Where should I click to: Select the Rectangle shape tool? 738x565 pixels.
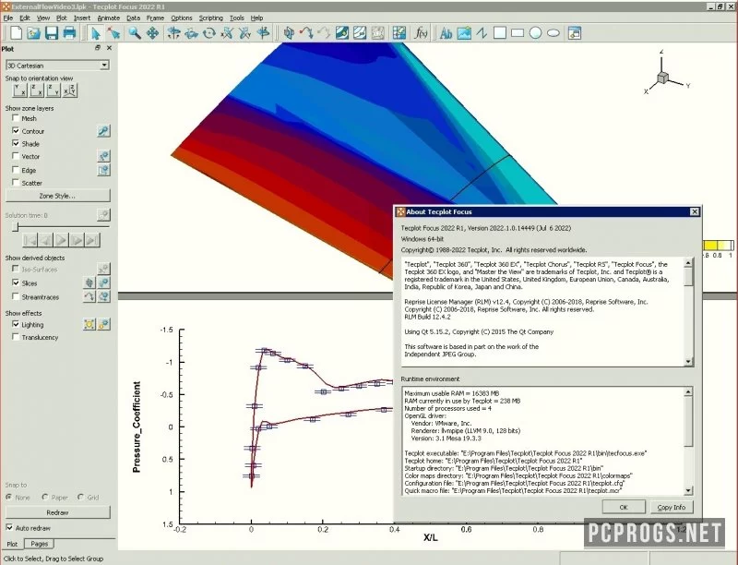pos(518,33)
